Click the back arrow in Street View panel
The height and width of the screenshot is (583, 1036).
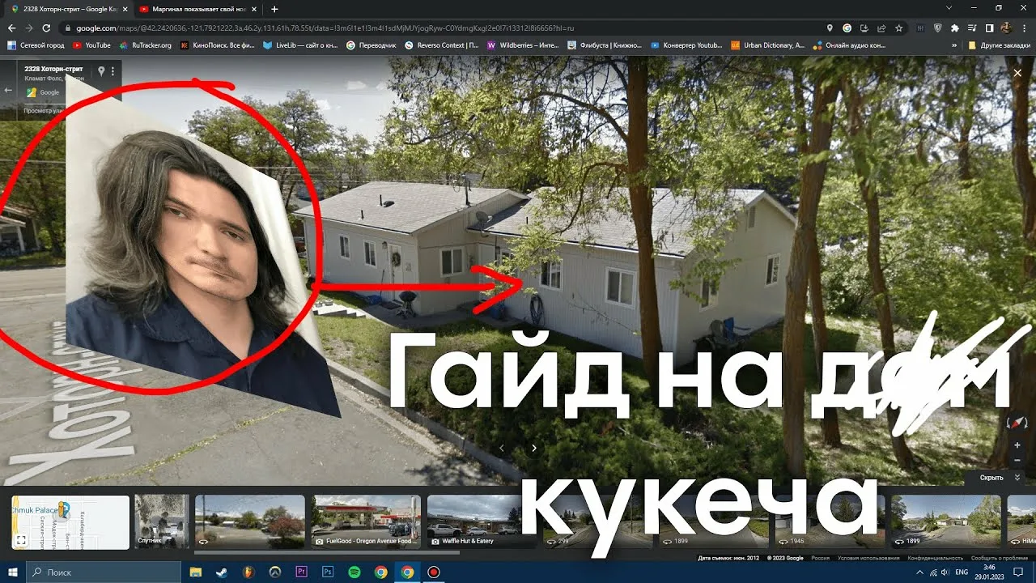[x=8, y=90]
